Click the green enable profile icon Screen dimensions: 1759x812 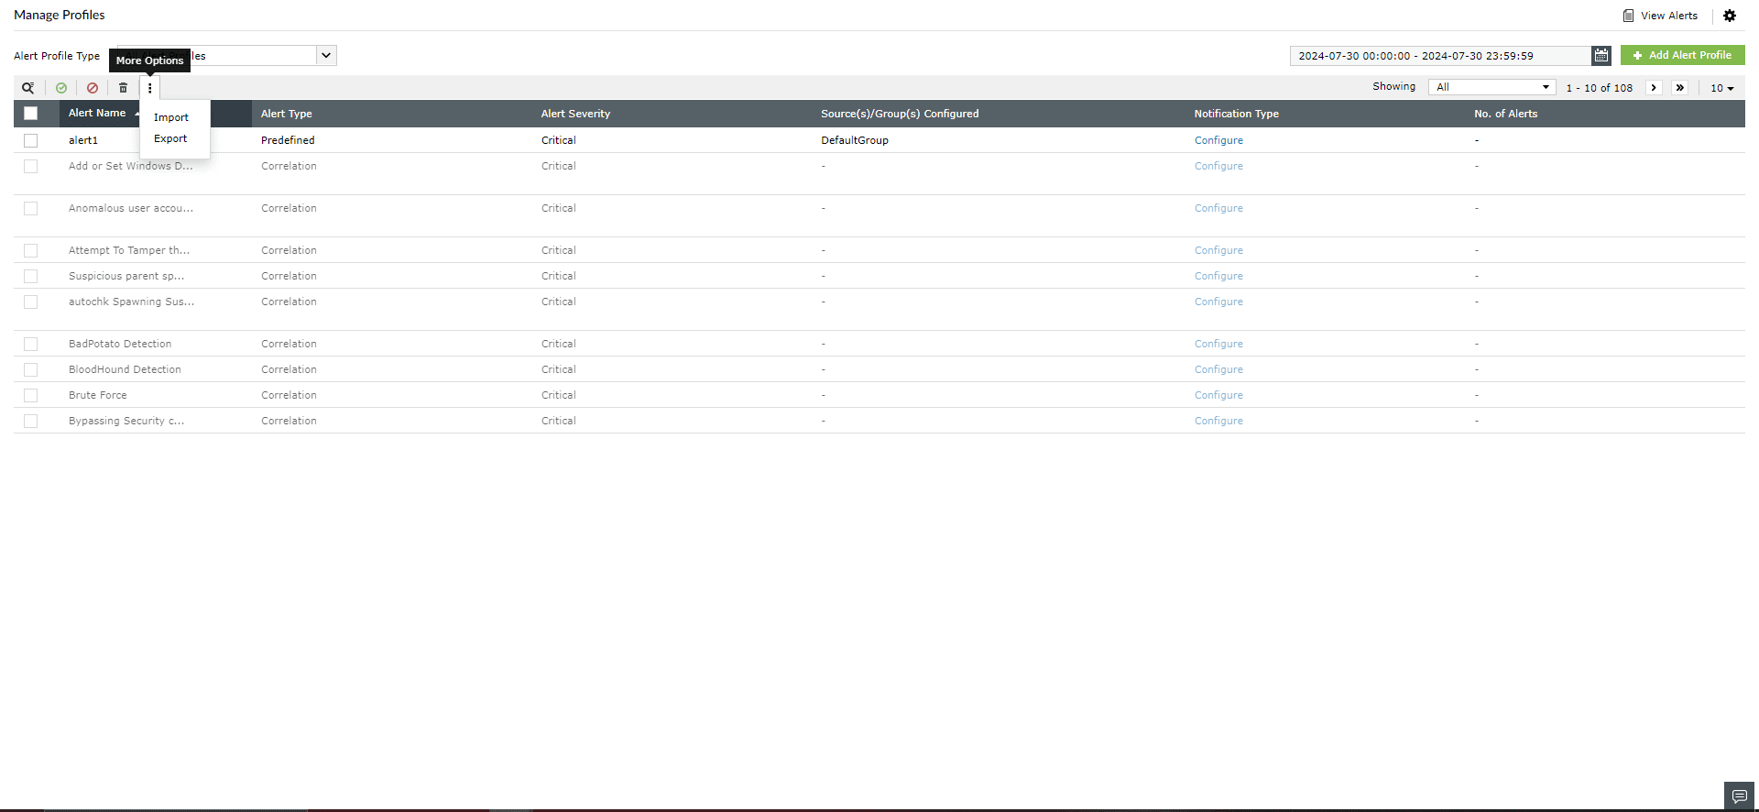(61, 88)
